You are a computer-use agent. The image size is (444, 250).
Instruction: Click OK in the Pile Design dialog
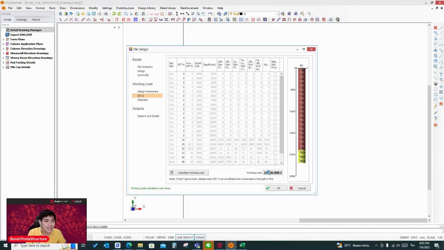[x=275, y=188]
